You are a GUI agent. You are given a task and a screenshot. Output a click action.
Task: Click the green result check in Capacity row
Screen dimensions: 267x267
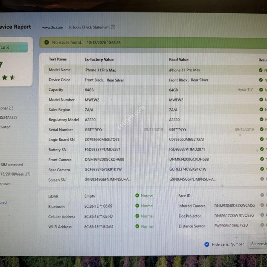click(261, 89)
